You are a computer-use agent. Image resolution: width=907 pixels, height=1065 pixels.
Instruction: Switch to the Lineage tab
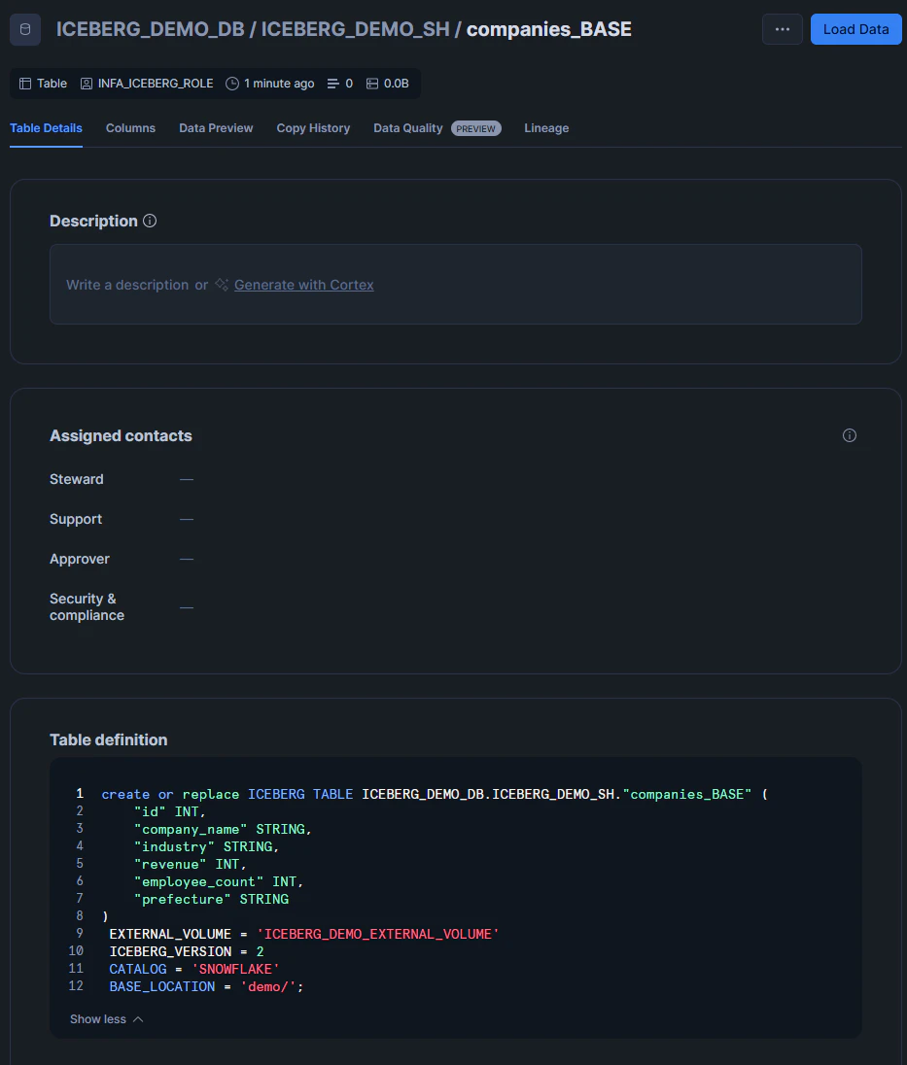546,128
